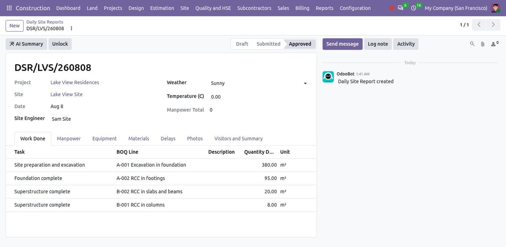Viewport: 506px width, 247px height.
Task: Show followers via the person icon
Action: (x=495, y=43)
